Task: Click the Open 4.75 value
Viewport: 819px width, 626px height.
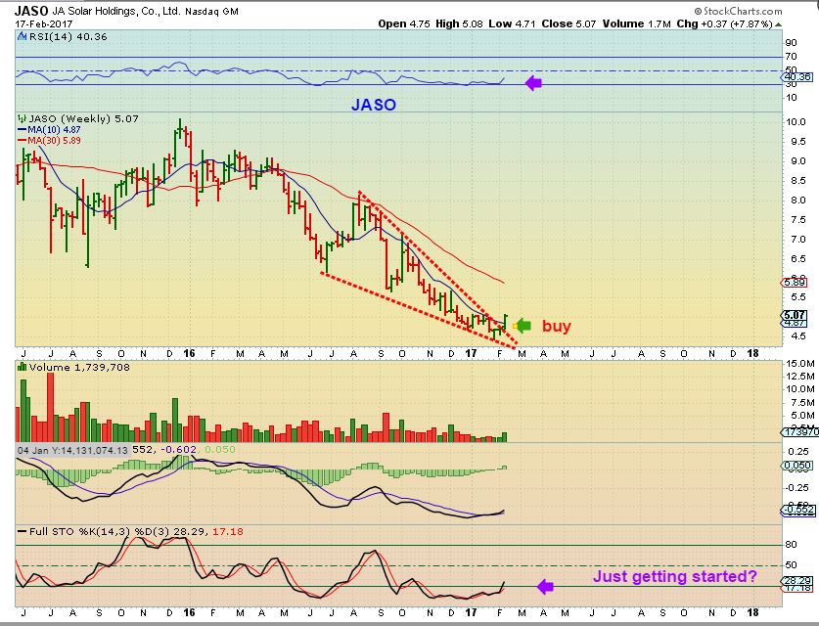Action: pos(404,23)
